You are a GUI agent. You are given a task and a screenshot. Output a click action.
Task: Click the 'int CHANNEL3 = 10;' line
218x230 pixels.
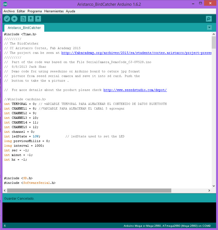click(x=21, y=118)
